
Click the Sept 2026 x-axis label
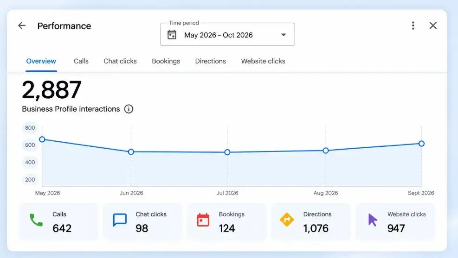point(421,193)
